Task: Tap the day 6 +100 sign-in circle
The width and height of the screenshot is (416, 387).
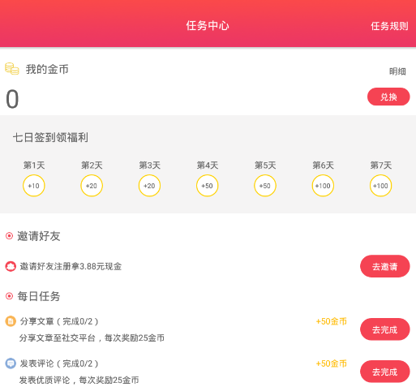Action: (323, 186)
